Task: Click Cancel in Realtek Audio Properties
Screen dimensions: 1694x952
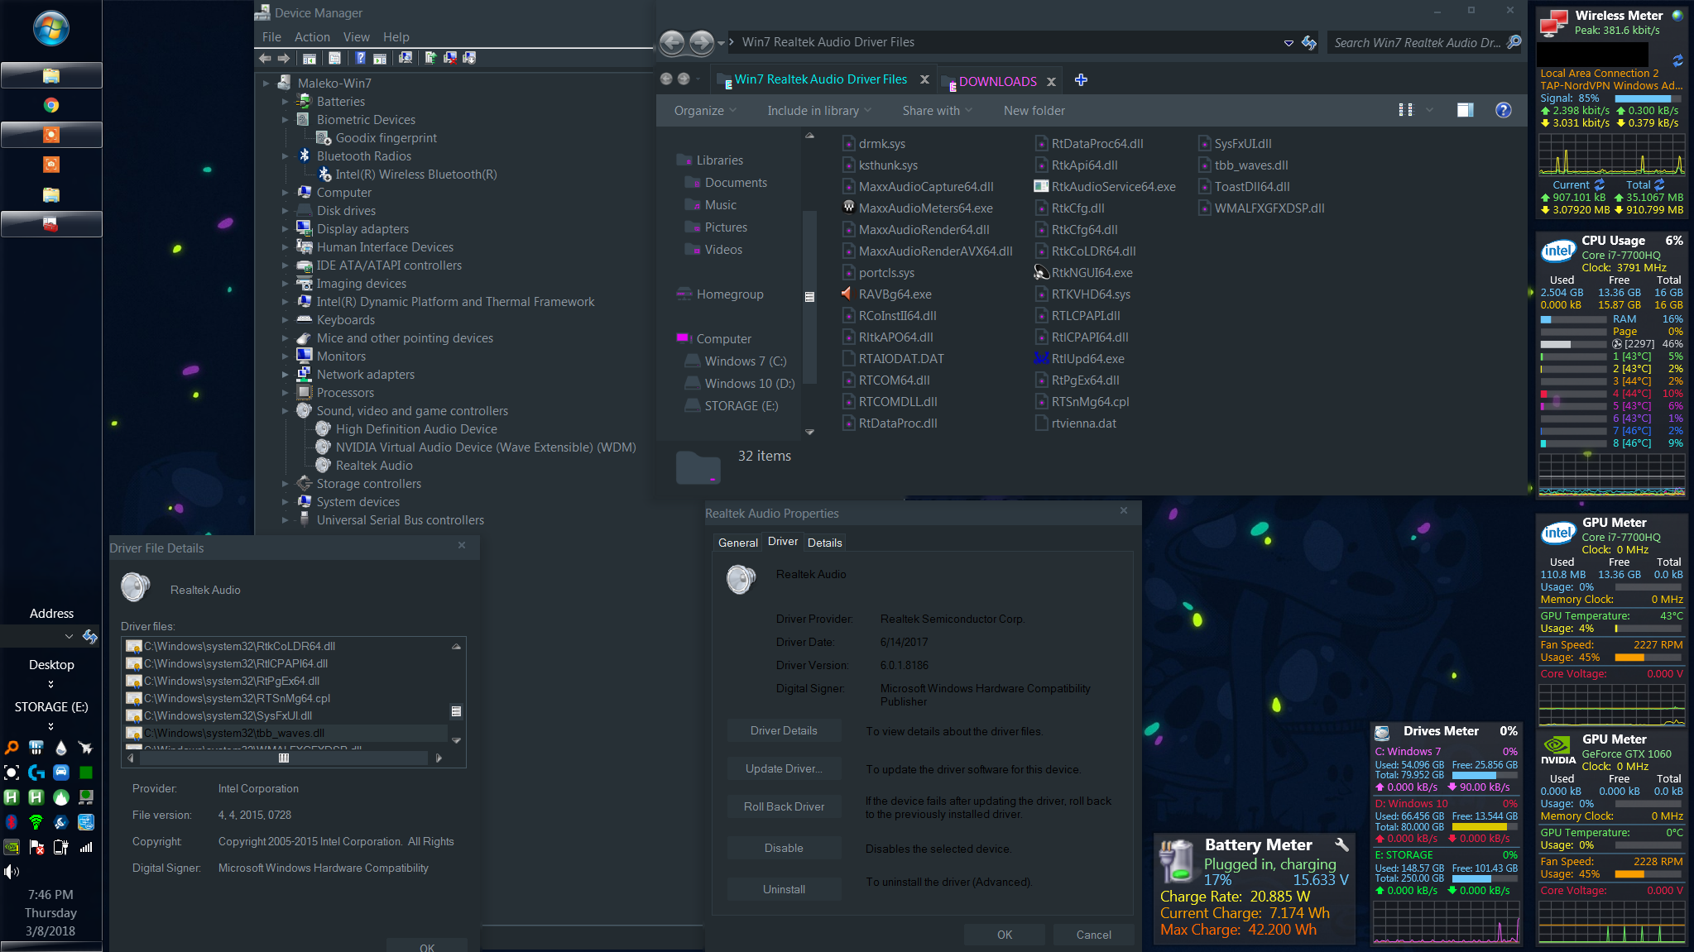Action: coord(1093,935)
